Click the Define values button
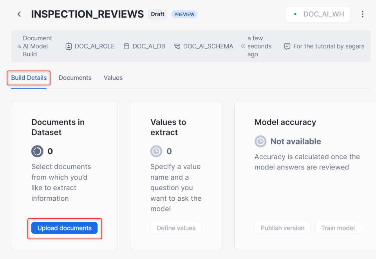 (176, 228)
